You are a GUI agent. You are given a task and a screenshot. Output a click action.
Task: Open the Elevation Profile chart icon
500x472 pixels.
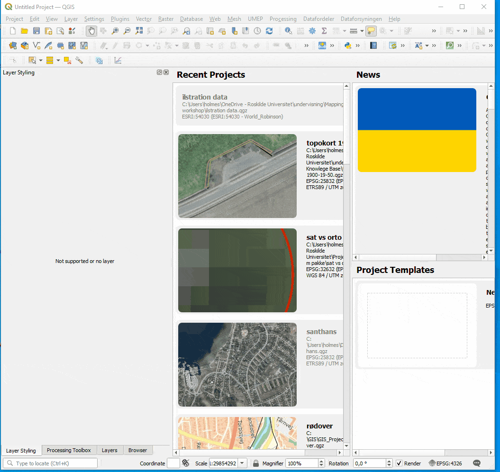pos(118,60)
